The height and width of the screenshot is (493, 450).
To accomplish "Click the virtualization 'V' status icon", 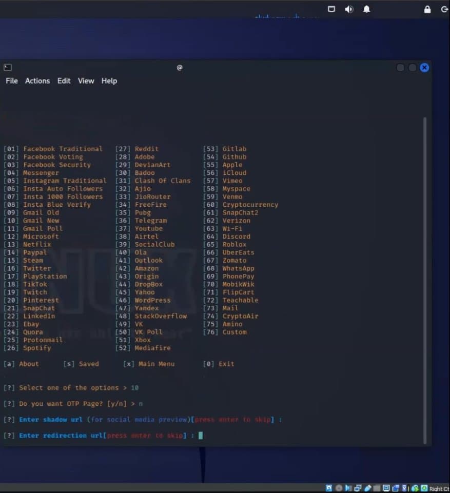I will pos(405,488).
